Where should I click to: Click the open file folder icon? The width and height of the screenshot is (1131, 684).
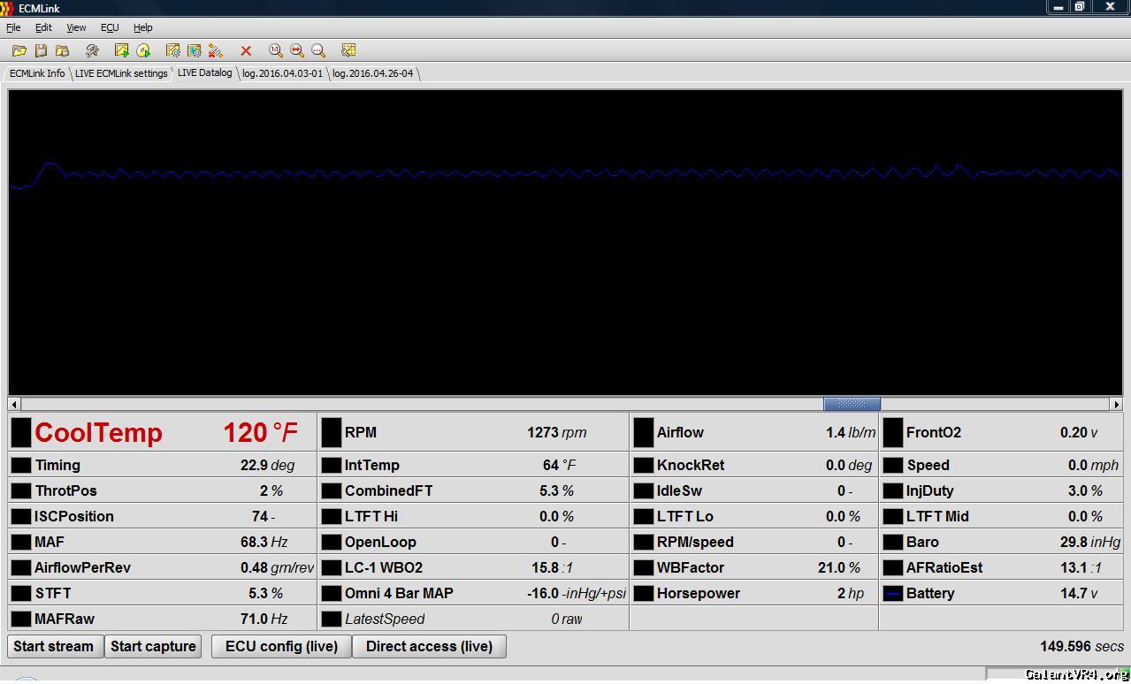coord(19,51)
